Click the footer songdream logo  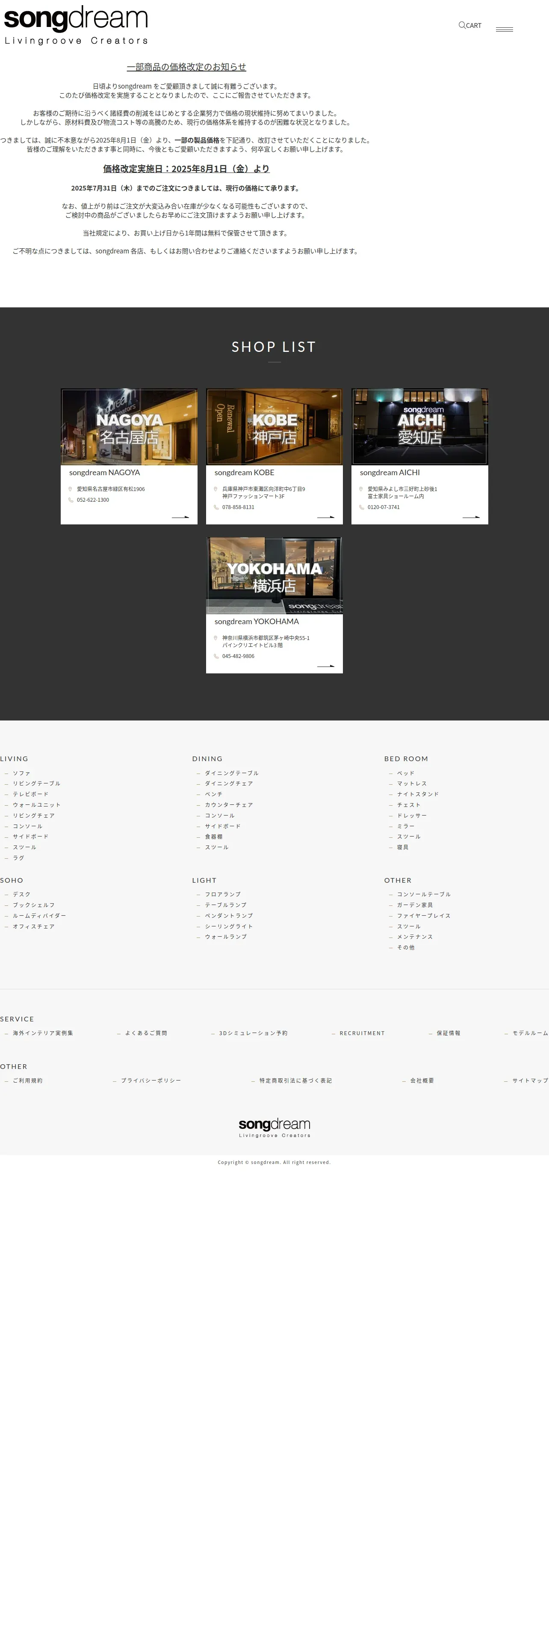pos(274,1128)
